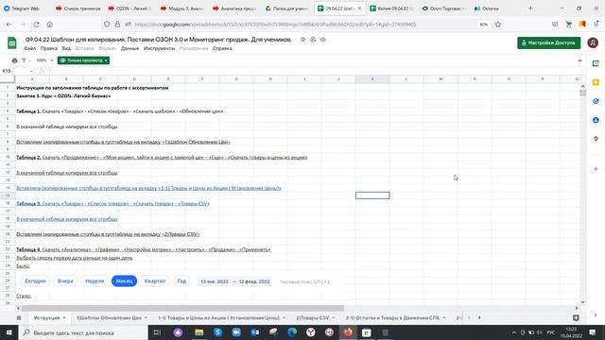Click the filter icon in the Sheets toolbar
Screen dimensions: 605x340
click(x=24, y=60)
